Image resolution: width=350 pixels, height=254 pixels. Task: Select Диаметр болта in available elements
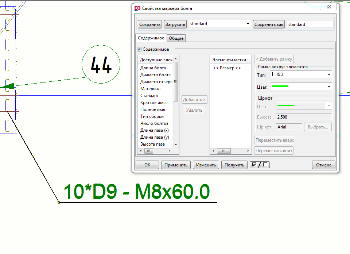pyautogui.click(x=155, y=75)
